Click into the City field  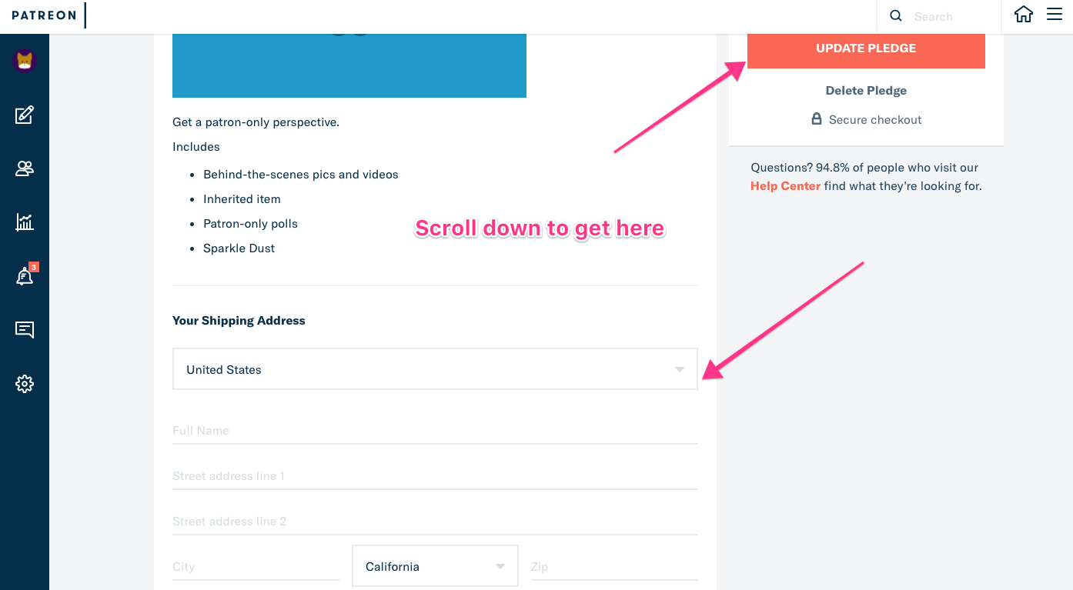click(x=256, y=567)
